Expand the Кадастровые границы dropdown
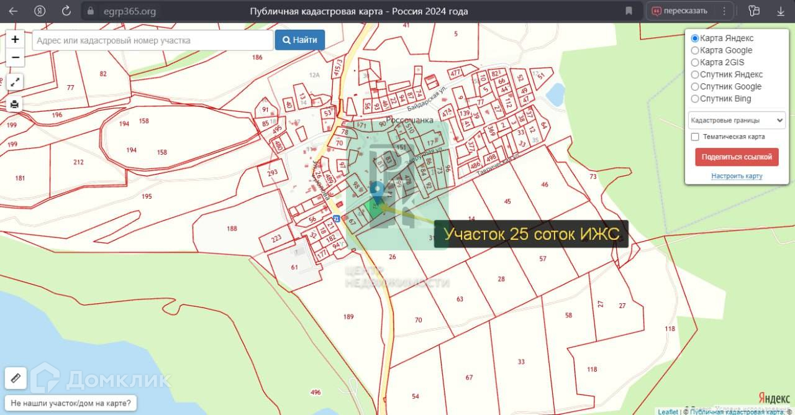Viewport: 795px width, 415px height. (x=737, y=120)
